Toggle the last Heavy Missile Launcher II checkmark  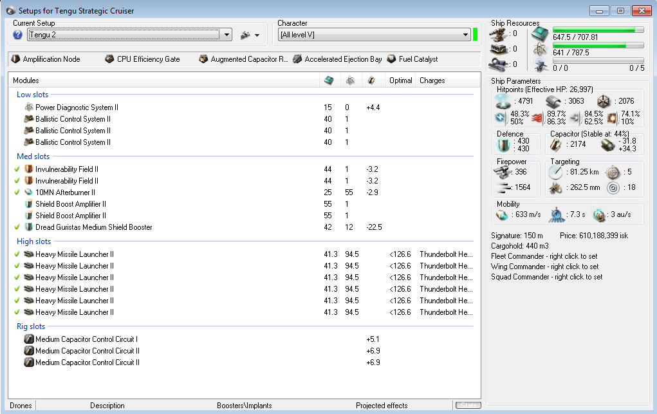[17, 312]
